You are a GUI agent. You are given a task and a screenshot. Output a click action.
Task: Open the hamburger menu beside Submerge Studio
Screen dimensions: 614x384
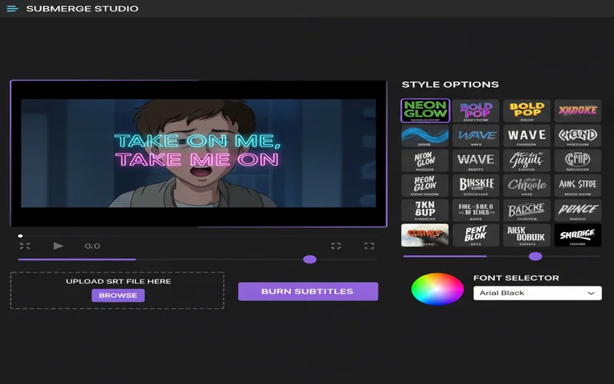(12, 8)
